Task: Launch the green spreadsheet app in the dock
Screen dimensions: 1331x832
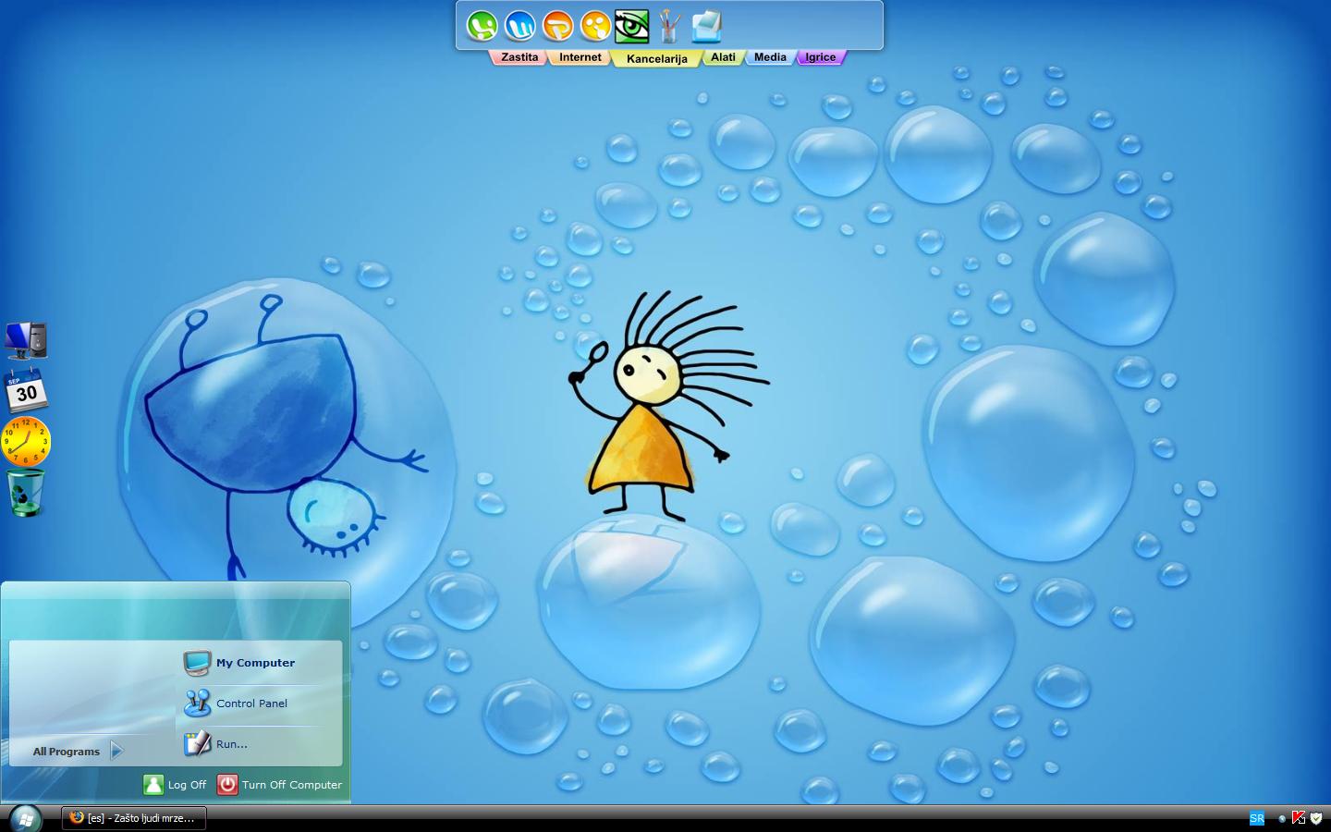Action: click(x=482, y=26)
